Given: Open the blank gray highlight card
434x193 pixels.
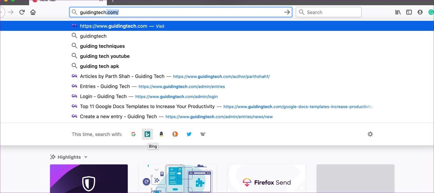Looking at the screenshot, I should tap(355, 179).
